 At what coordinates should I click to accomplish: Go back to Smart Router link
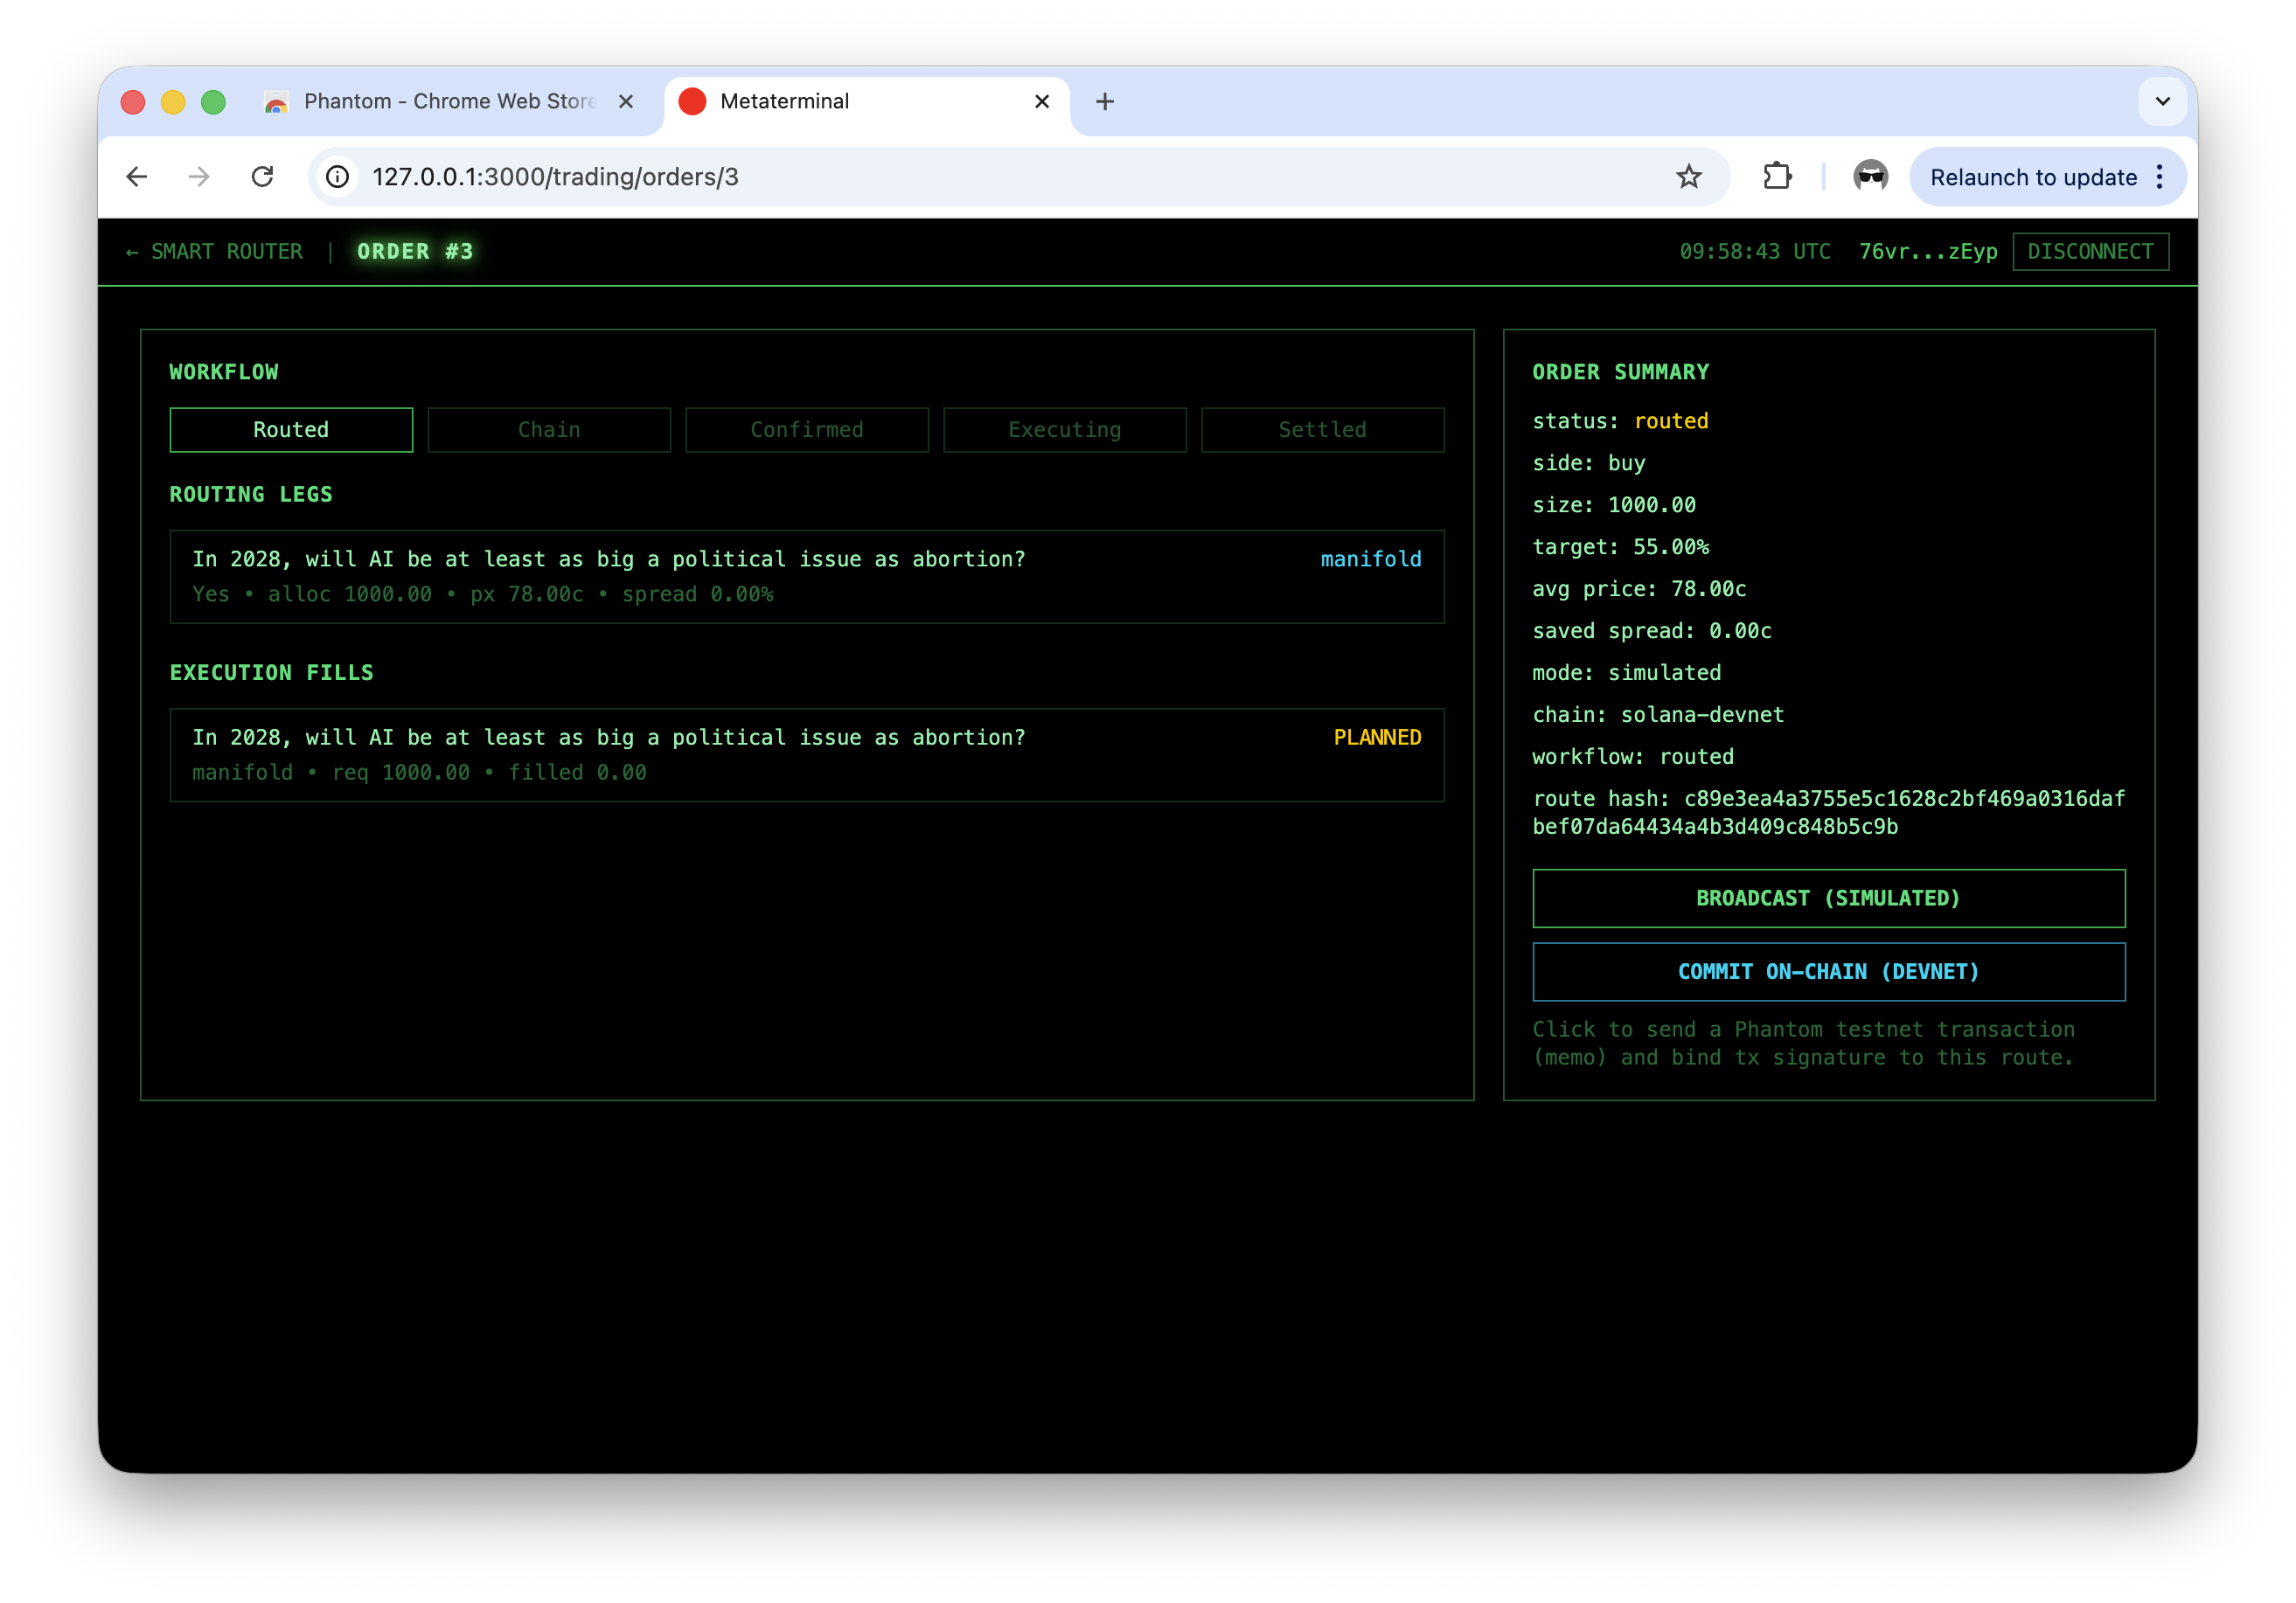coord(215,252)
